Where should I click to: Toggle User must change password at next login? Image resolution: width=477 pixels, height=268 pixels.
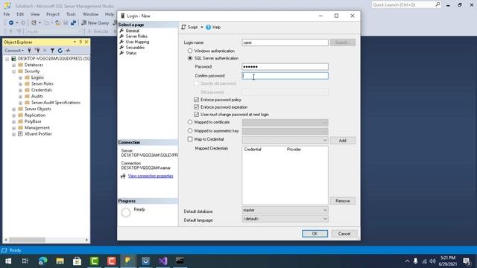point(196,115)
